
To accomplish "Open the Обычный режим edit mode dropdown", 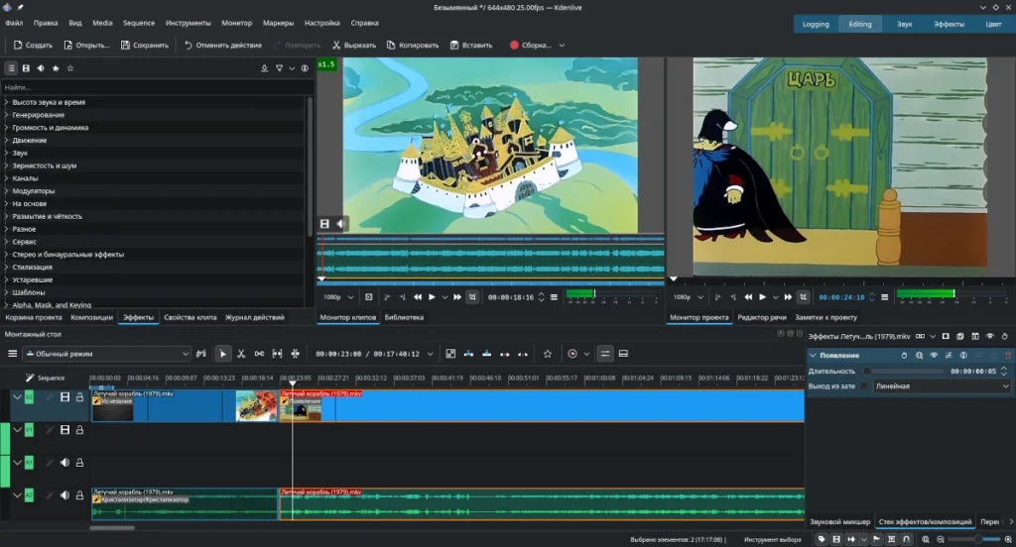I will point(107,354).
